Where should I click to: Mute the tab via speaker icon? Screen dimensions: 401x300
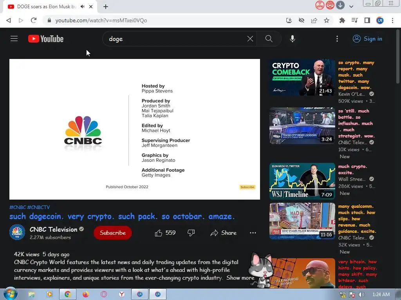[82, 7]
